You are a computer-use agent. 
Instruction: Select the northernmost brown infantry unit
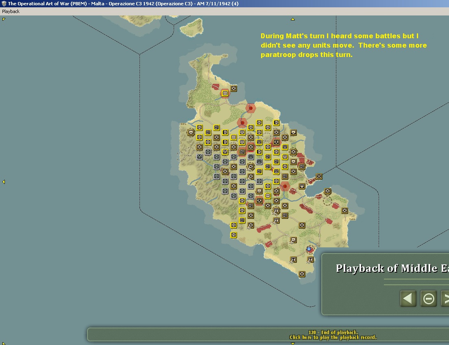coord(234,89)
